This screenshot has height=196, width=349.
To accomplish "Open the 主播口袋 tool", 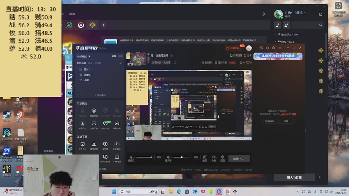I will pos(94,125).
